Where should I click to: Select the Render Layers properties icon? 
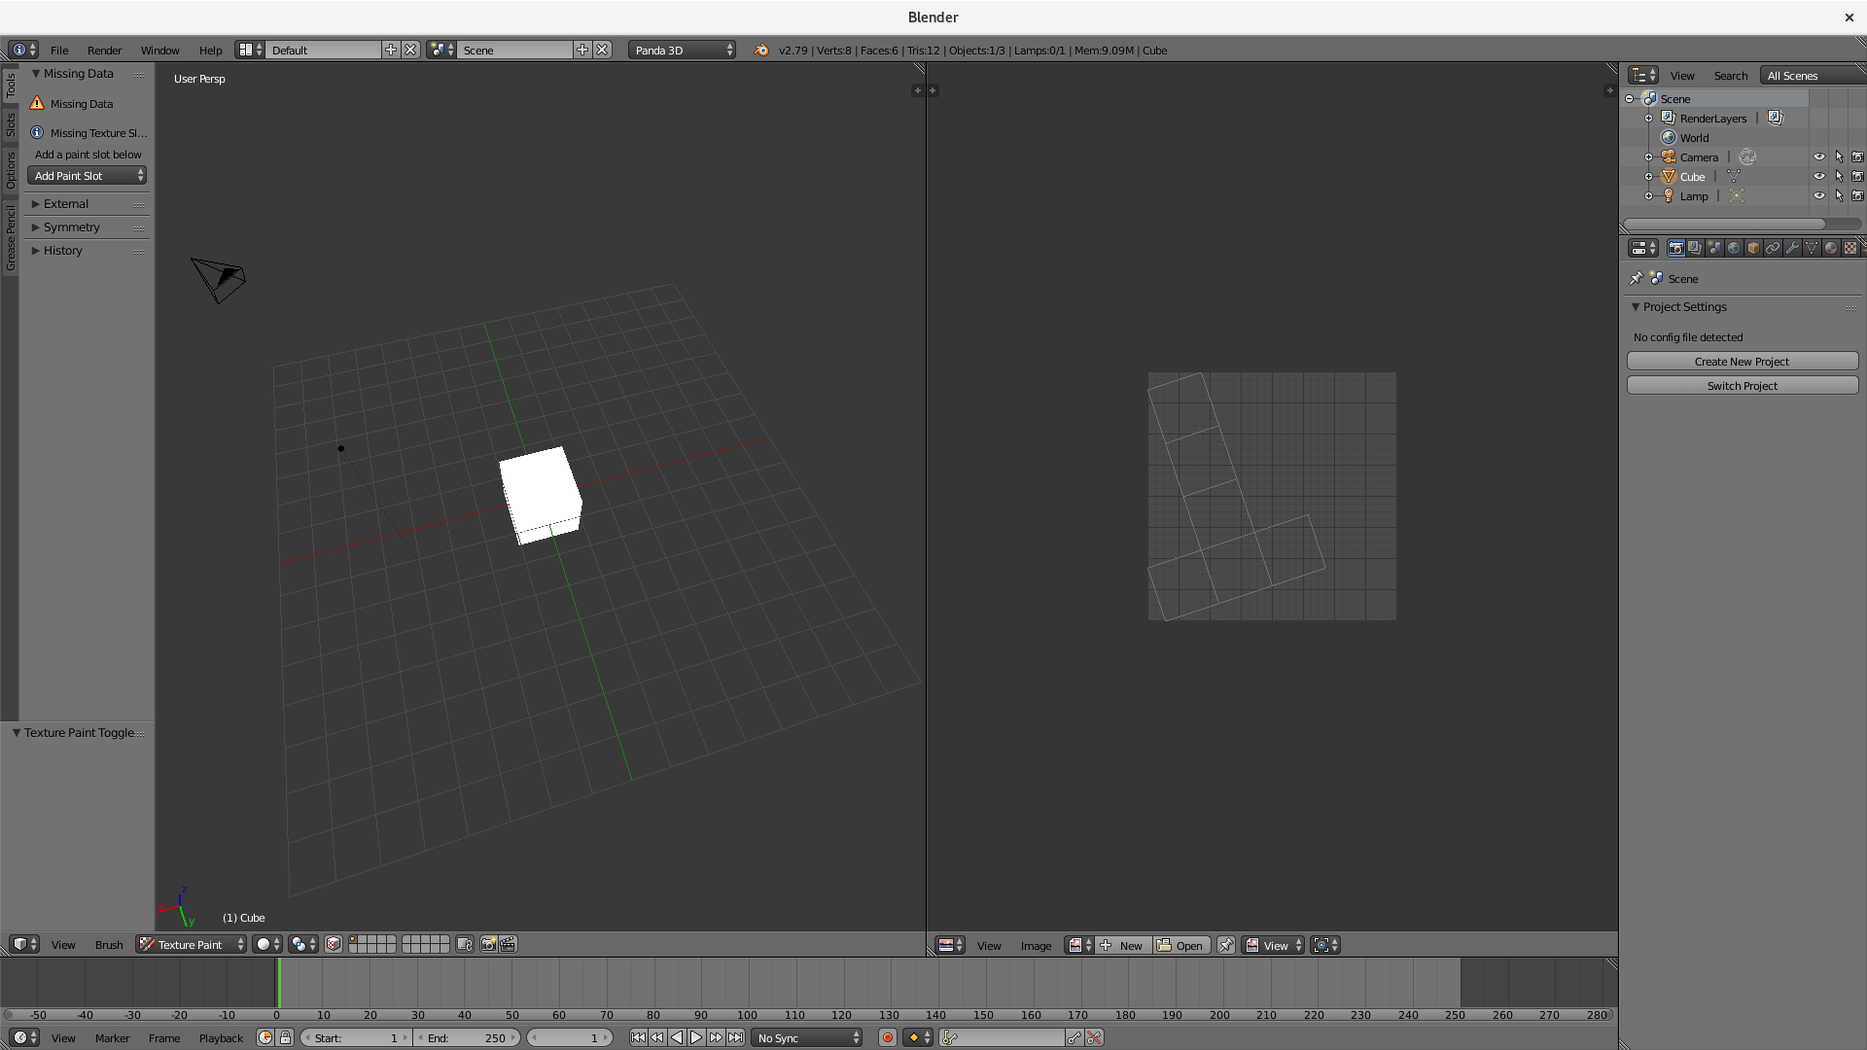coord(1695,248)
